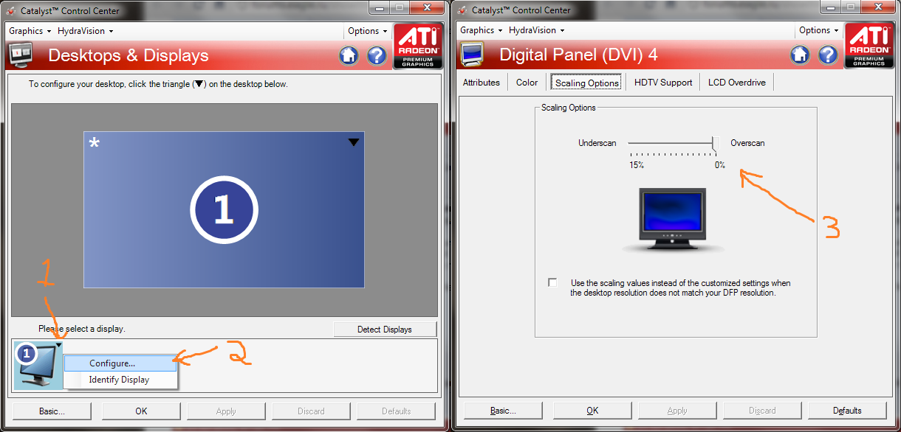Click ATI Radeon logo in Digital Panel window
901x432 pixels.
coord(869,46)
